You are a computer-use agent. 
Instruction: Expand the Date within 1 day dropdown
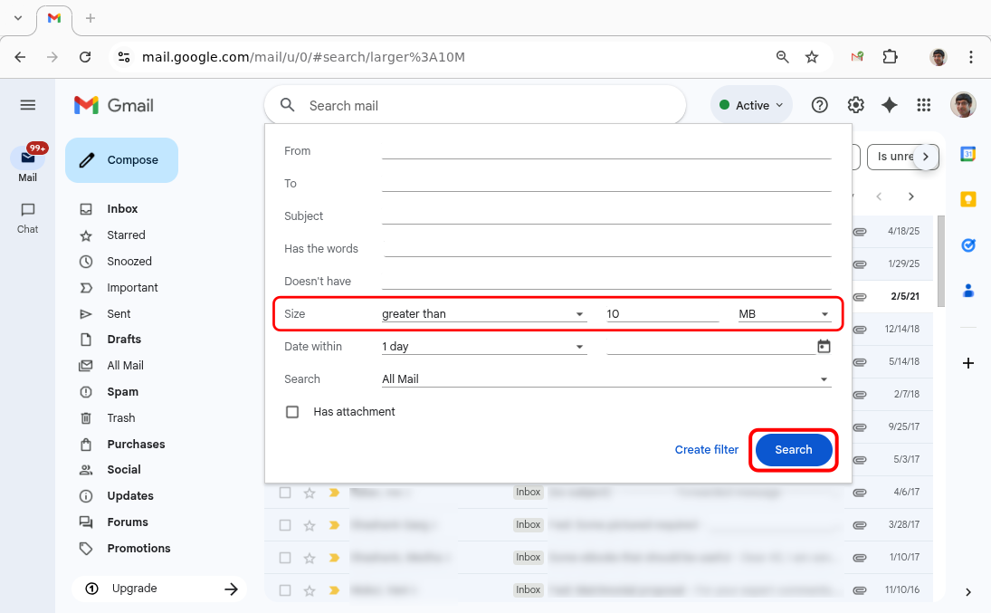[x=484, y=346]
